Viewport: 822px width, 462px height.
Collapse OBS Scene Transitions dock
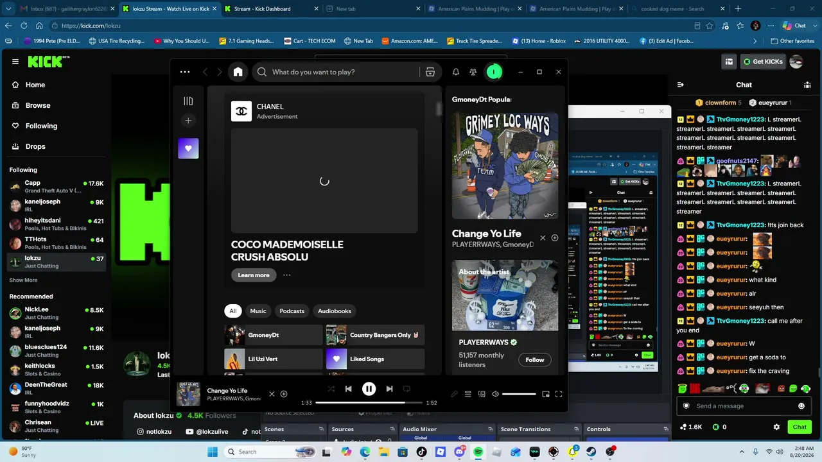pyautogui.click(x=577, y=429)
